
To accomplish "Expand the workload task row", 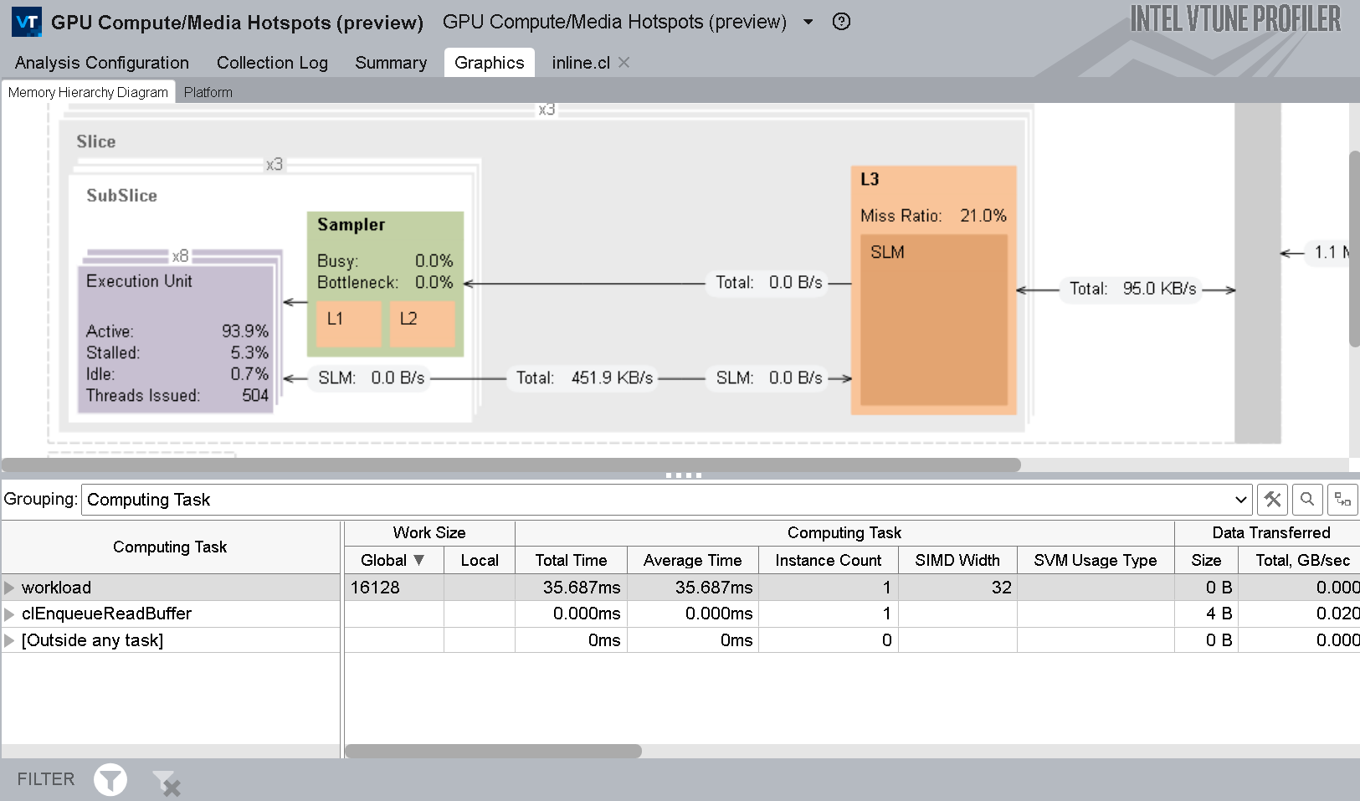I will (x=10, y=588).
